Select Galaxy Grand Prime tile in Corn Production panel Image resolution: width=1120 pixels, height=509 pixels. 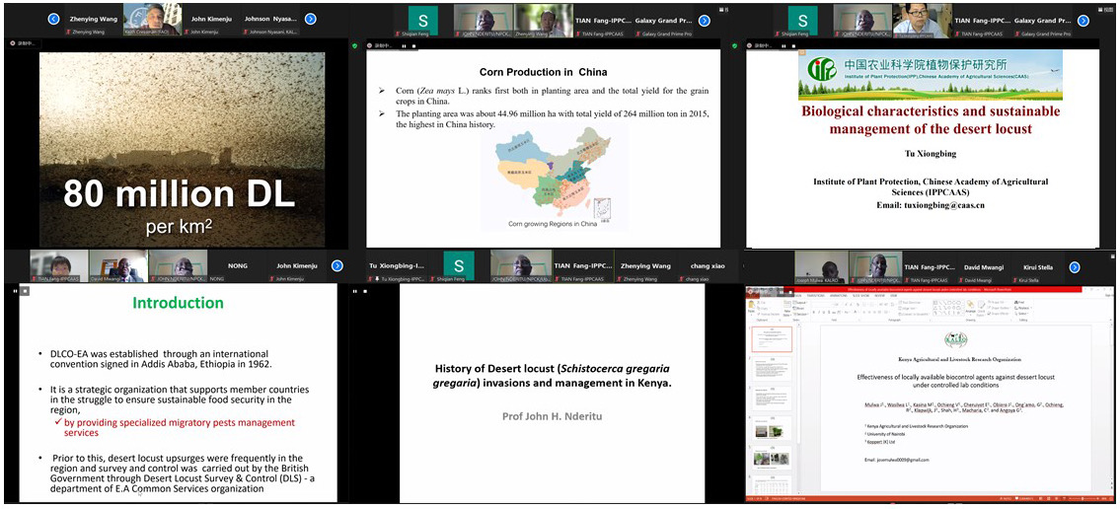pyautogui.click(x=665, y=20)
